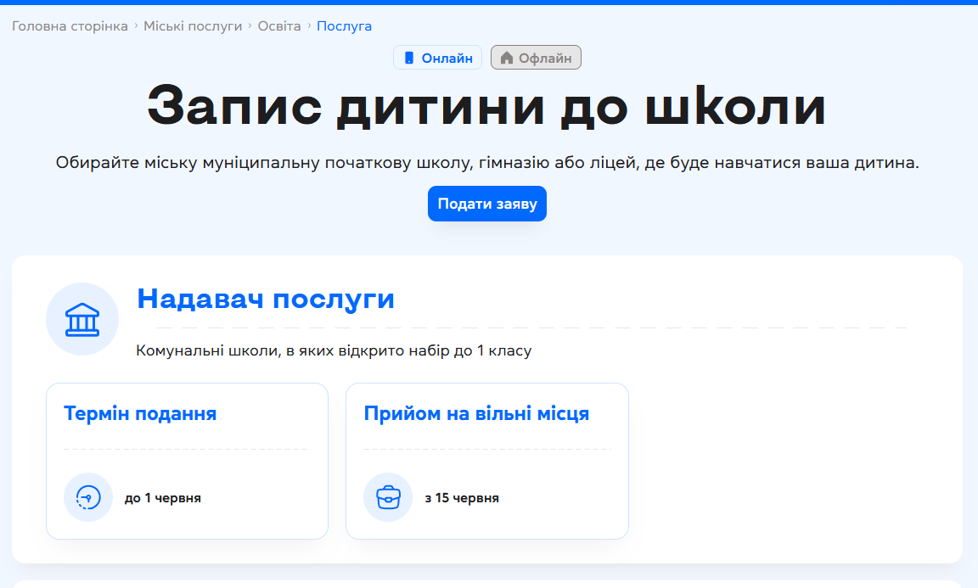This screenshot has width=978, height=588.
Task: Switch to the Офлайн mode toggle
Action: pyautogui.click(x=536, y=58)
